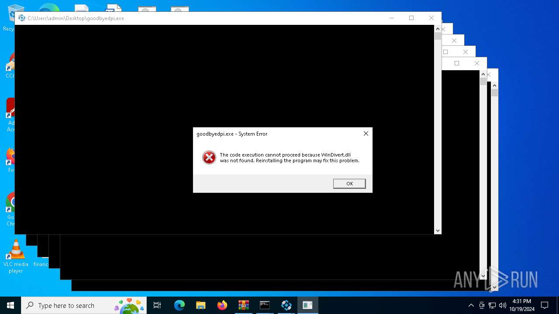Open the volume control in system tray
Image resolution: width=559 pixels, height=314 pixels.
[x=503, y=305]
